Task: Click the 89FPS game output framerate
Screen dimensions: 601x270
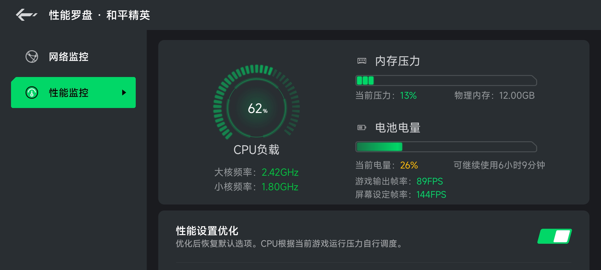Action: tap(430, 181)
